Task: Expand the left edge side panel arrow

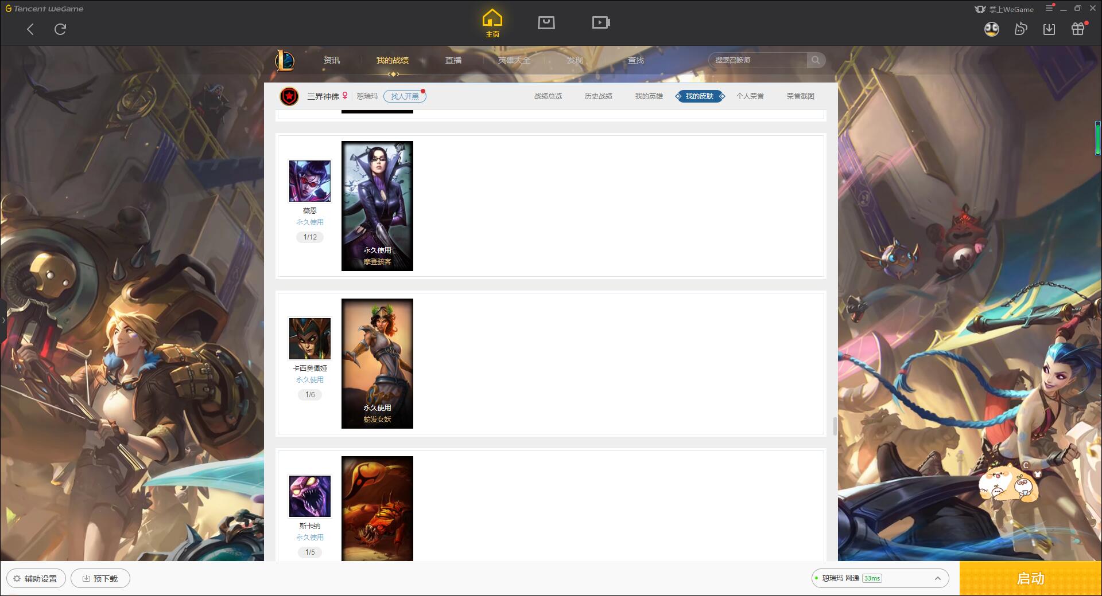Action: tap(3, 320)
